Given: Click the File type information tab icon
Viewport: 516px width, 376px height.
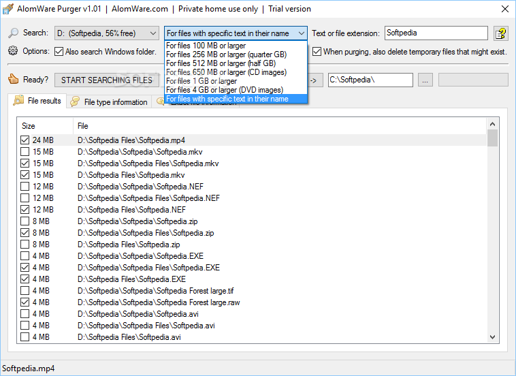Looking at the screenshot, I should 75,101.
